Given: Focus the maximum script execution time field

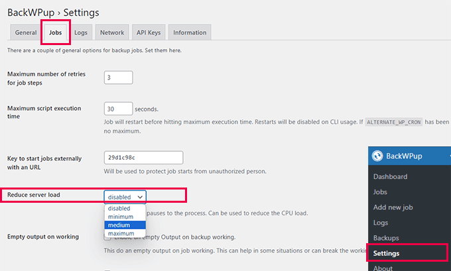Looking at the screenshot, I should (x=118, y=109).
